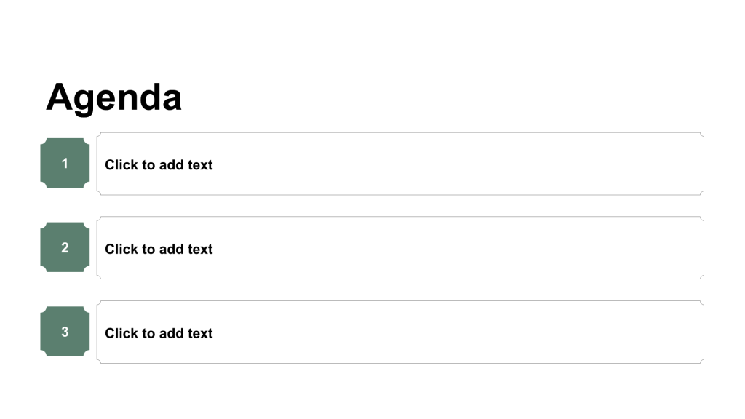
Task: Click the numeral 2 inside the second badge
Action: coord(65,247)
